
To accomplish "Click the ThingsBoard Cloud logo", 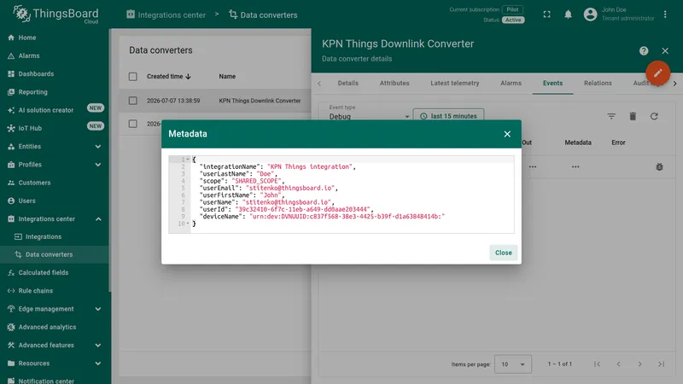I will coord(55,15).
